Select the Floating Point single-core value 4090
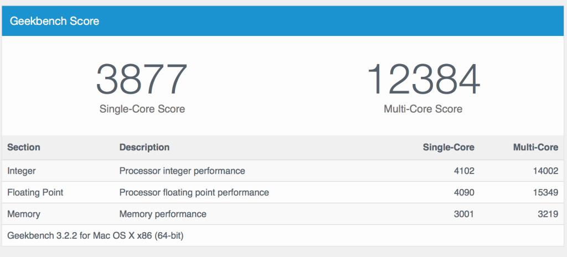567x257 pixels. (463, 193)
